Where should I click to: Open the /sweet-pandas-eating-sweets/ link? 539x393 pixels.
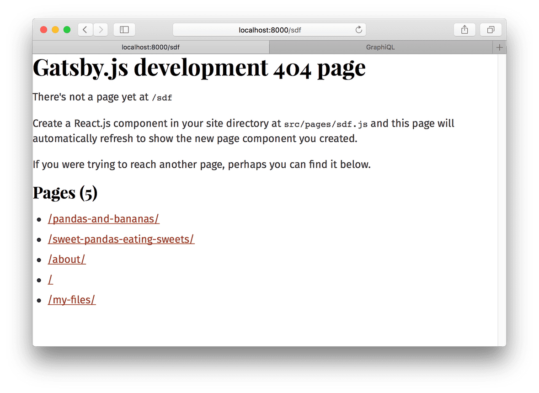coord(121,239)
